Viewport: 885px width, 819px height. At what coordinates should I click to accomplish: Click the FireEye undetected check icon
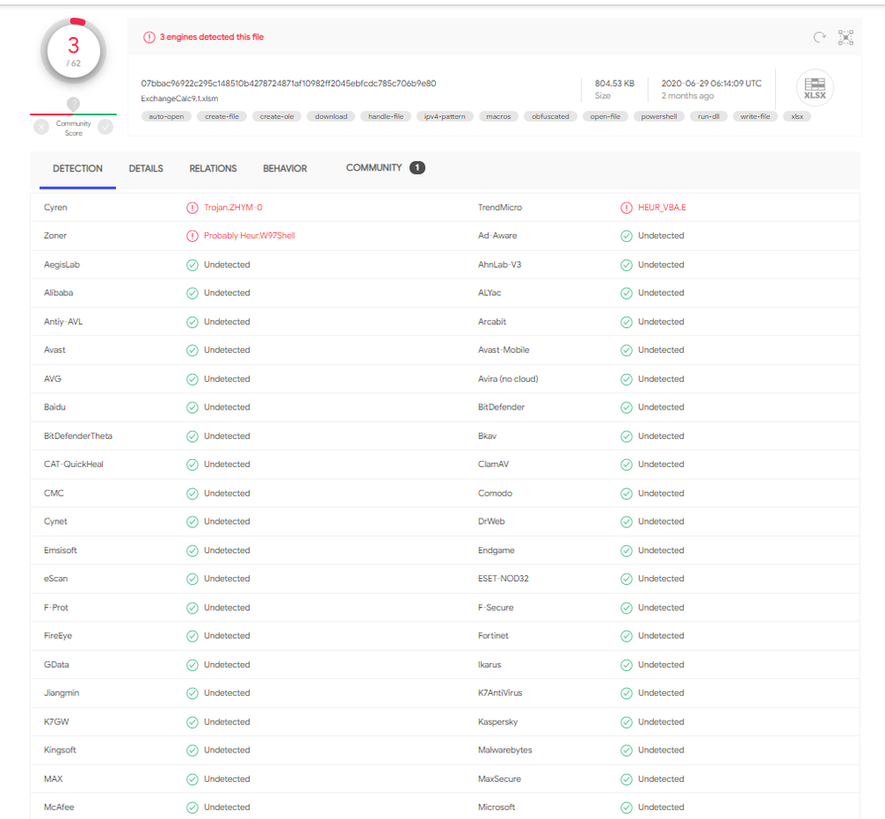192,636
